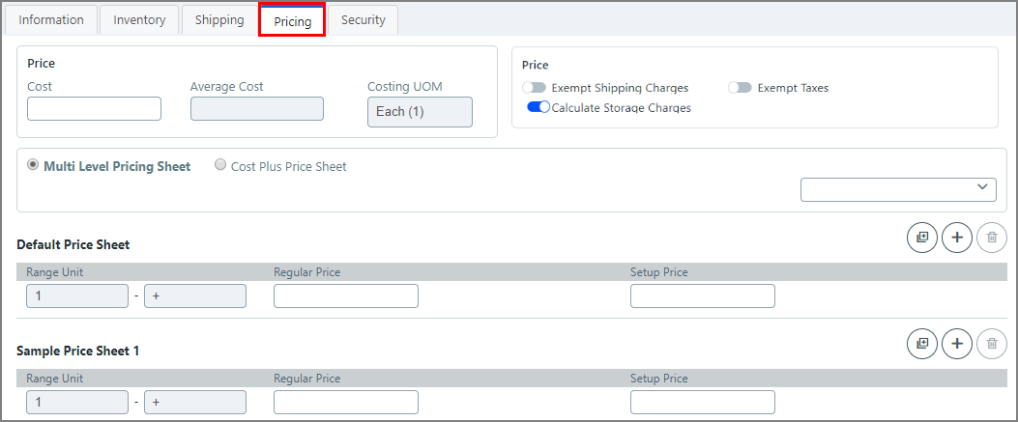Select the Multi Level Pricing Sheet radio button
Screen dimensions: 1018x422
pos(33,166)
